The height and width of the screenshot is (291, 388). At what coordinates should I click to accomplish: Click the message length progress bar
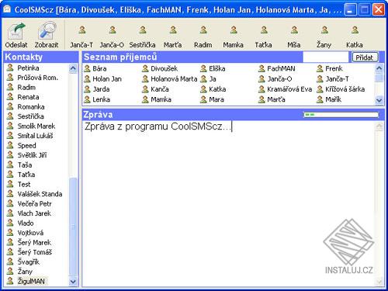341,115
